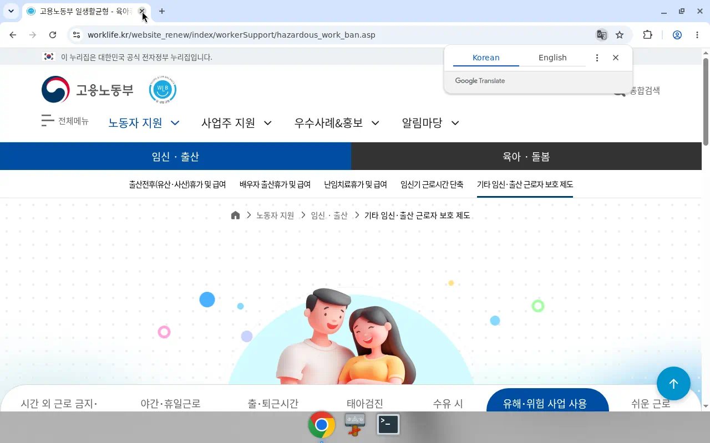Open 배우자 출산휴가 및 급여 submenu
Screen dimensions: 710x443
(x=275, y=184)
